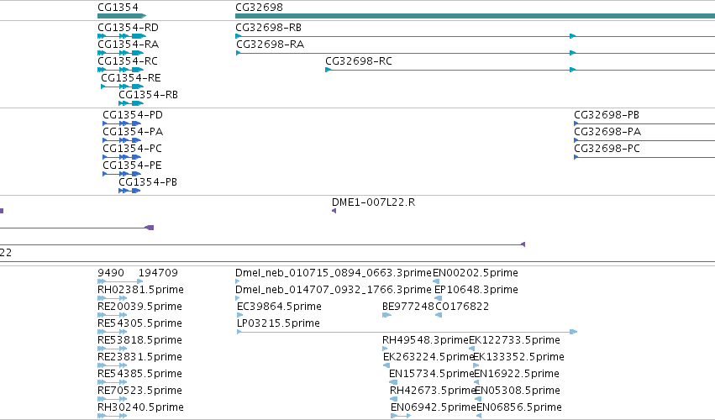Select EST EN16922.5prime

pos(517,374)
